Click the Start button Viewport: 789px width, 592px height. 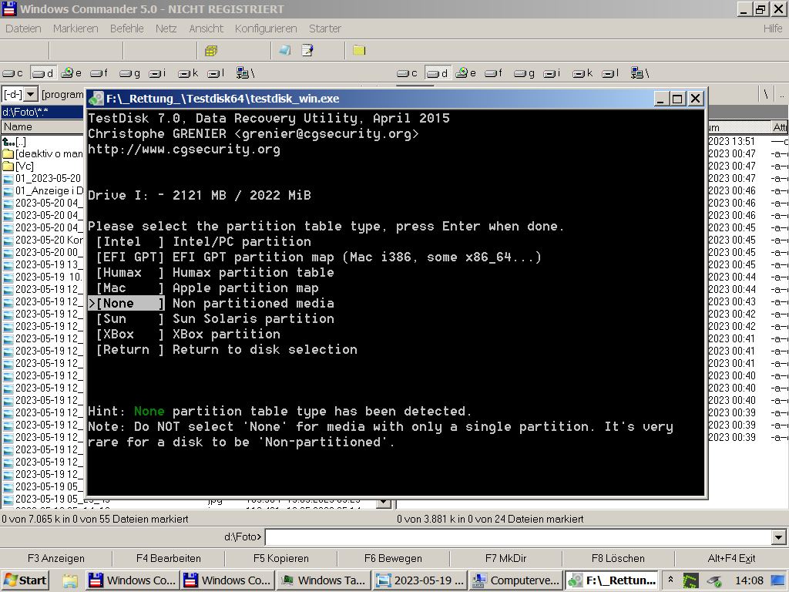pos(25,580)
